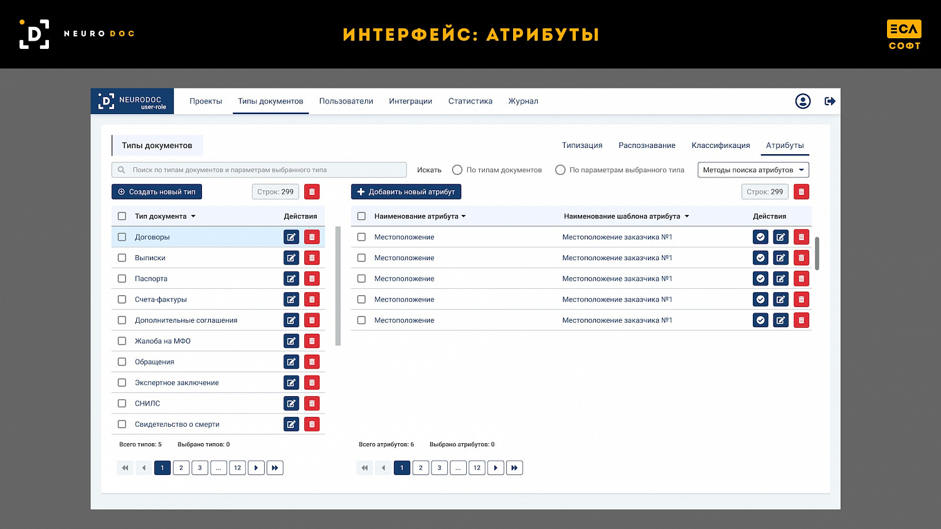The width and height of the screenshot is (941, 529).
Task: Go to next page of document types
Action: [x=256, y=468]
